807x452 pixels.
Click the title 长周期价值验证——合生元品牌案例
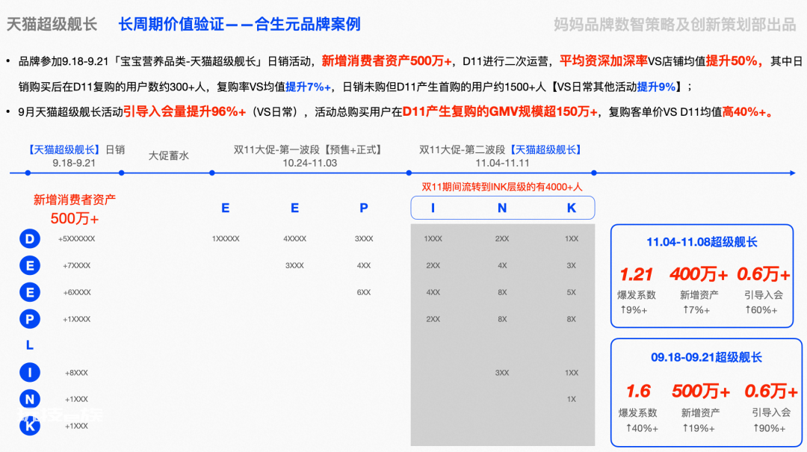[x=239, y=24]
